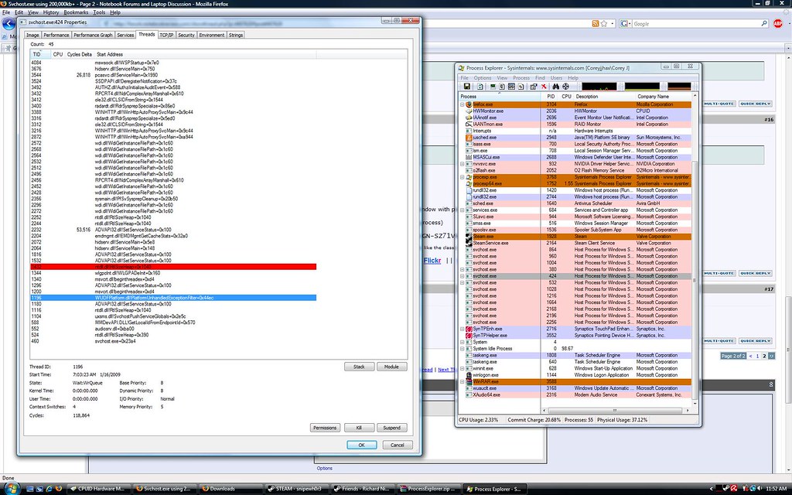Collapse the services.exe tree node
This screenshot has width=792, height=495.
click(463, 210)
